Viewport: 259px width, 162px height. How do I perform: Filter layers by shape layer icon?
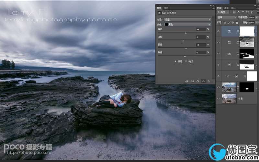pos(247,12)
